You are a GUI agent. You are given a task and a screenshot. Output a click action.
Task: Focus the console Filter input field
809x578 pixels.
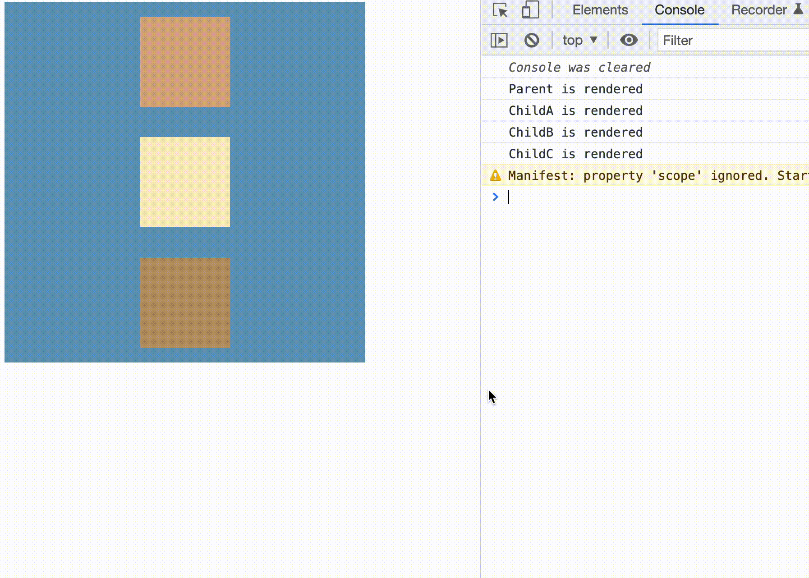(x=731, y=40)
